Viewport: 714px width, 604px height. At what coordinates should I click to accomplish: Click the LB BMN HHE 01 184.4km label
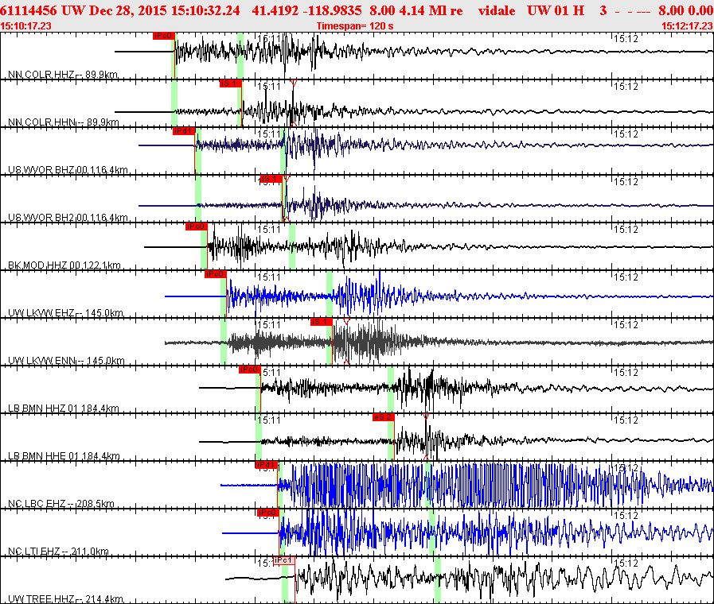[64, 456]
